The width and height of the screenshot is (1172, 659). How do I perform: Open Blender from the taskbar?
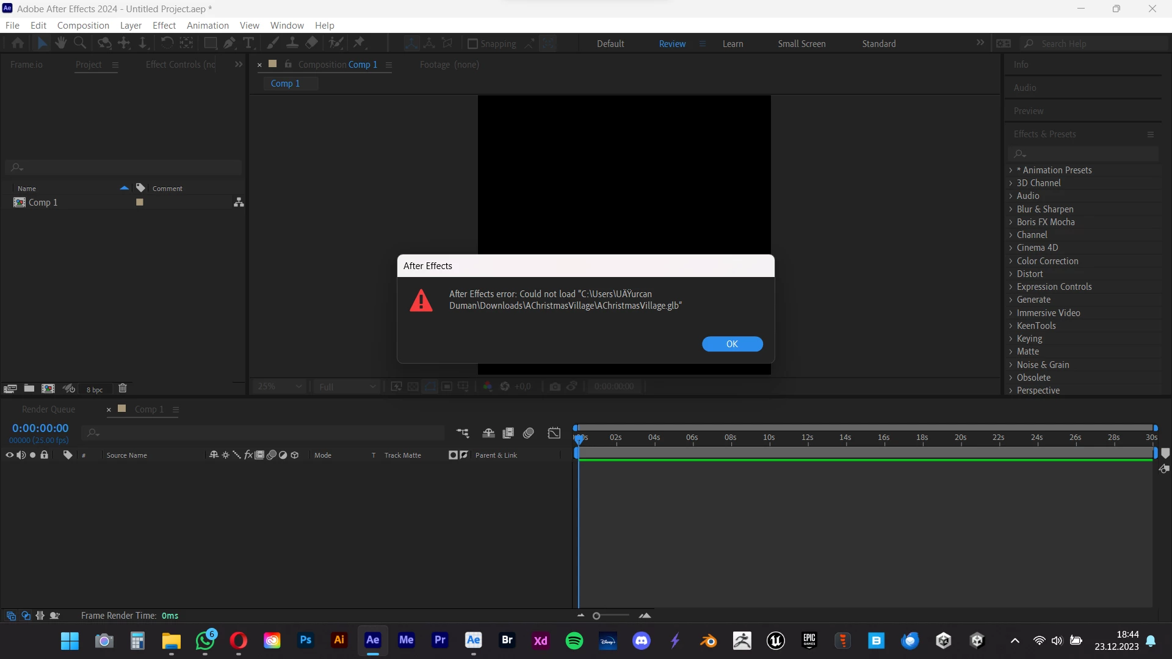point(709,641)
